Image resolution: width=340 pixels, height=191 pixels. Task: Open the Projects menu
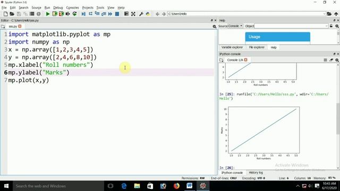click(x=88, y=7)
